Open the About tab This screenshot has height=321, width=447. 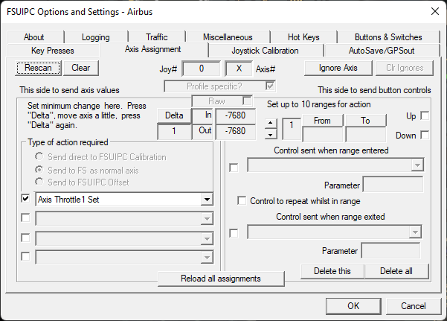36,37
